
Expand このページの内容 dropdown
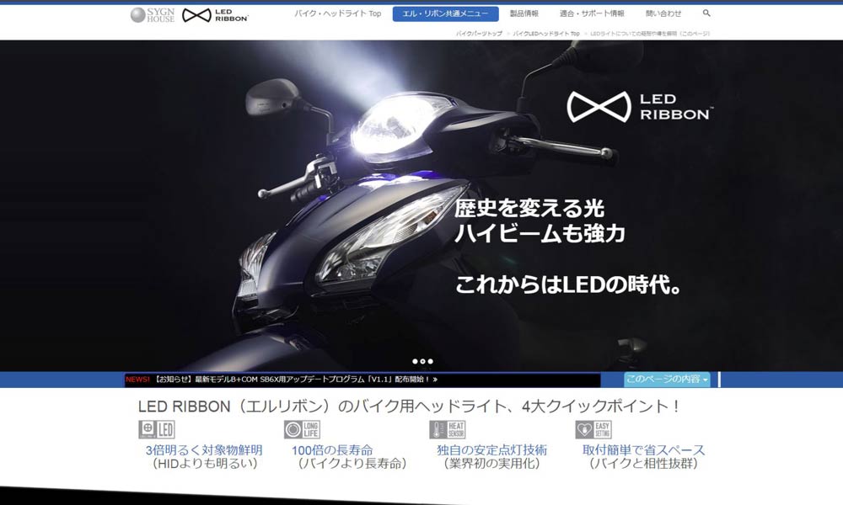(667, 379)
